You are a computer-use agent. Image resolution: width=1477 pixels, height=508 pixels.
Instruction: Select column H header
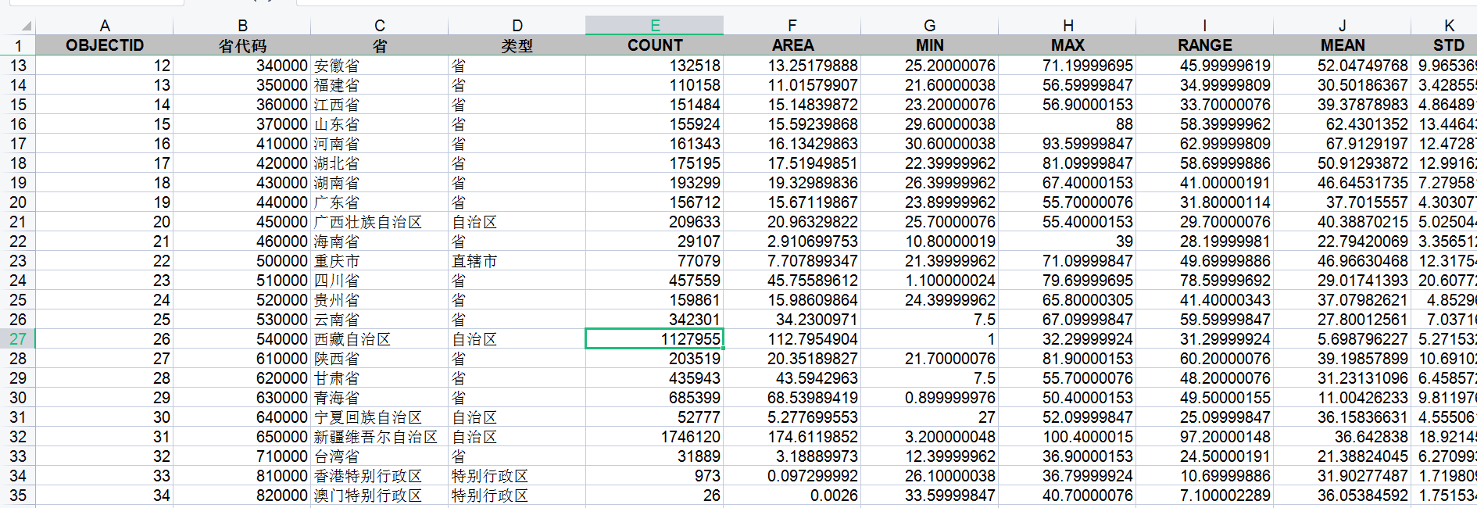(1068, 26)
